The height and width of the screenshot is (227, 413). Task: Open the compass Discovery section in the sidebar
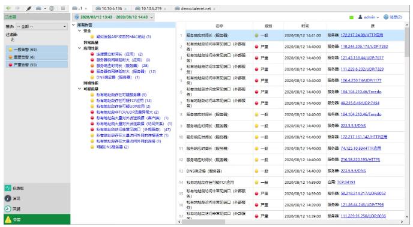(x=8, y=198)
